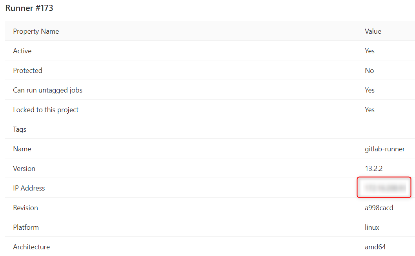This screenshot has width=415, height=256.
Task: Click Yes value for untagged jobs
Action: 369,90
